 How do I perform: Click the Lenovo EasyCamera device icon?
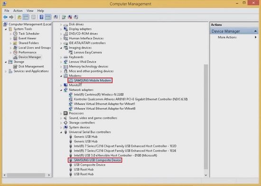coord(71,53)
